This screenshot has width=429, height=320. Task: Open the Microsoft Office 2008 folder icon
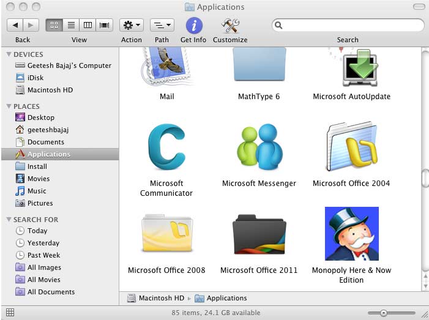pos(167,233)
